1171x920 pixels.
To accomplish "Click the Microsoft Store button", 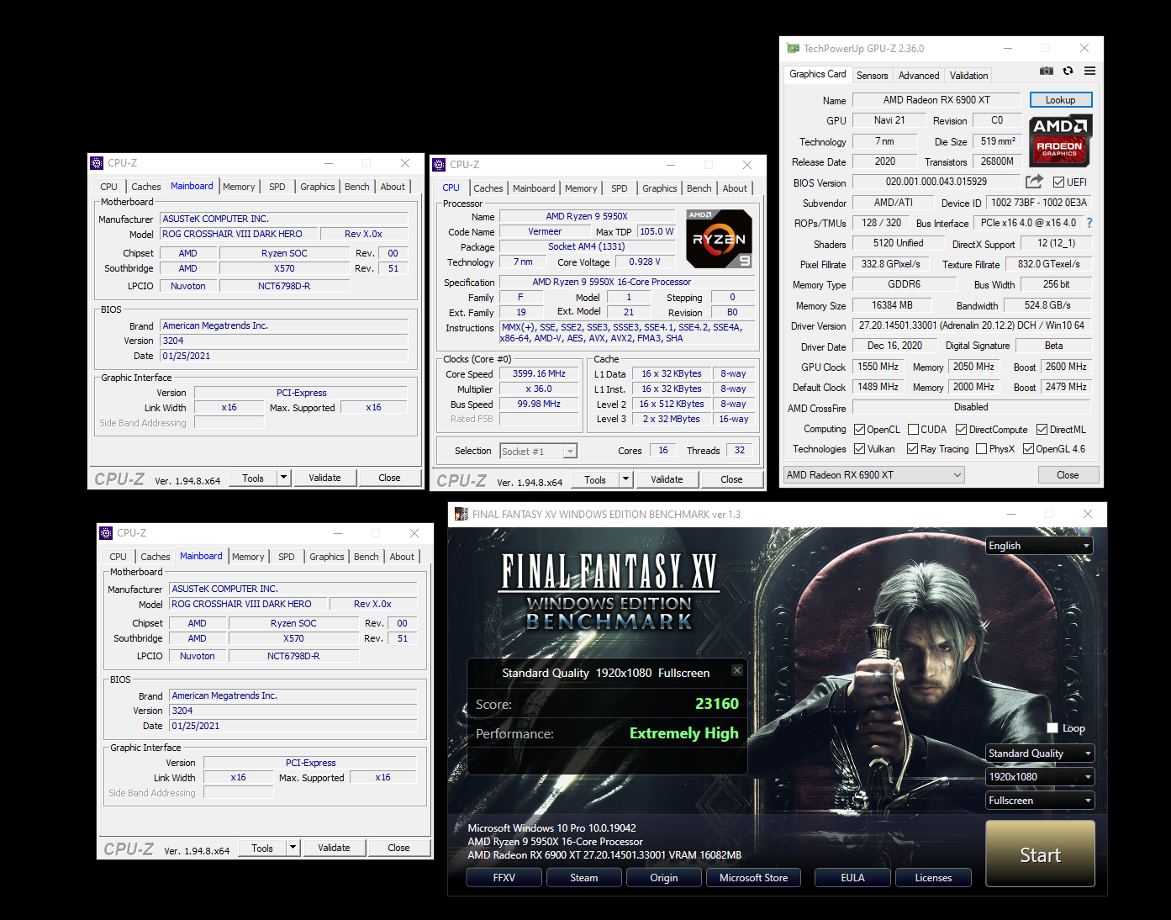I will pyautogui.click(x=754, y=878).
